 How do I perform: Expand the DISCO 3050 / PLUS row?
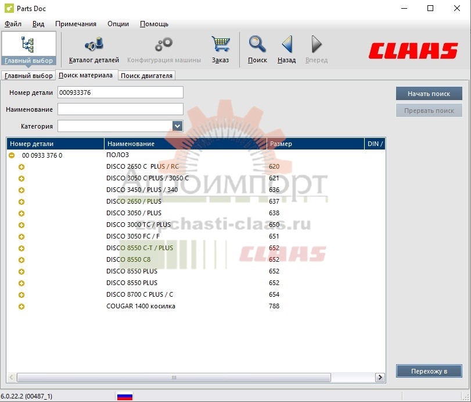[x=21, y=214]
